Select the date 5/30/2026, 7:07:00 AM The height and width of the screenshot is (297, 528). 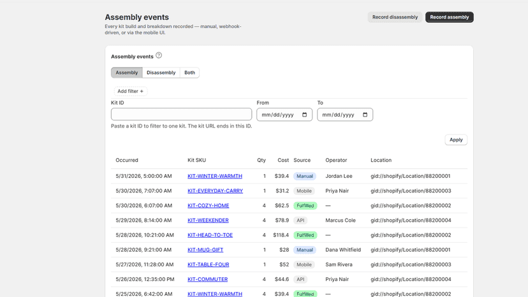[143, 191]
